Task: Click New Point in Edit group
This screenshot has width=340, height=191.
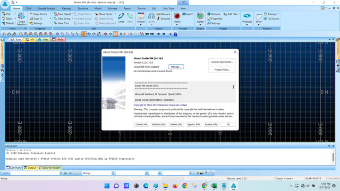Action: pyautogui.click(x=62, y=23)
